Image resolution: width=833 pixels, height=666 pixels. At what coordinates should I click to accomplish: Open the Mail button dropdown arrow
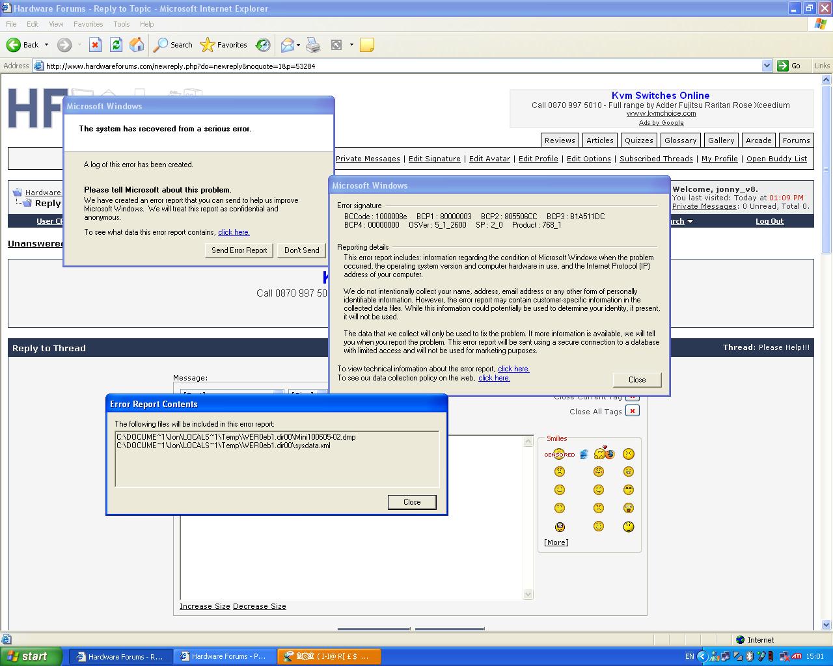(298, 45)
